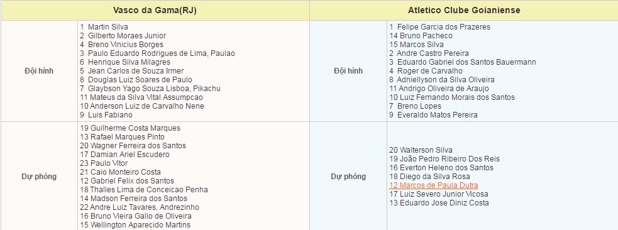This screenshot has height=230, width=618.
Task: Click the Atletico Dự phòng row label
Action: click(348, 177)
